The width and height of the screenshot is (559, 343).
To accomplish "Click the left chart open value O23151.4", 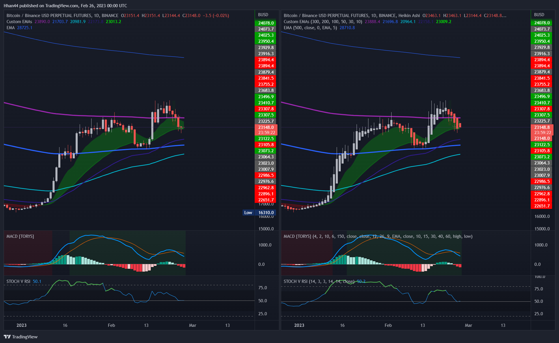I will 130,16.
